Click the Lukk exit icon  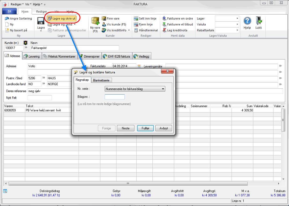click(259, 21)
